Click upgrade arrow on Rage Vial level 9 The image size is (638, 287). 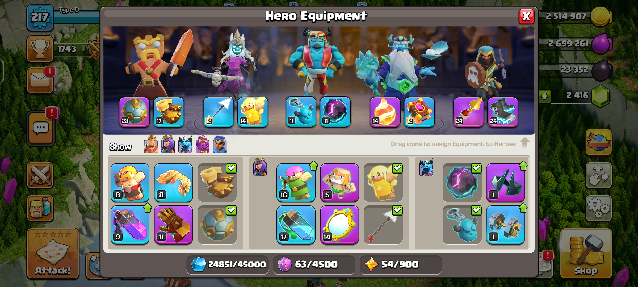[148, 208]
